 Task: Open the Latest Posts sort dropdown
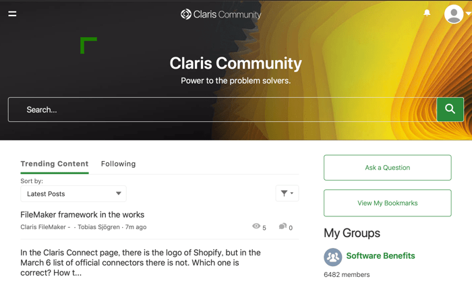(x=73, y=194)
